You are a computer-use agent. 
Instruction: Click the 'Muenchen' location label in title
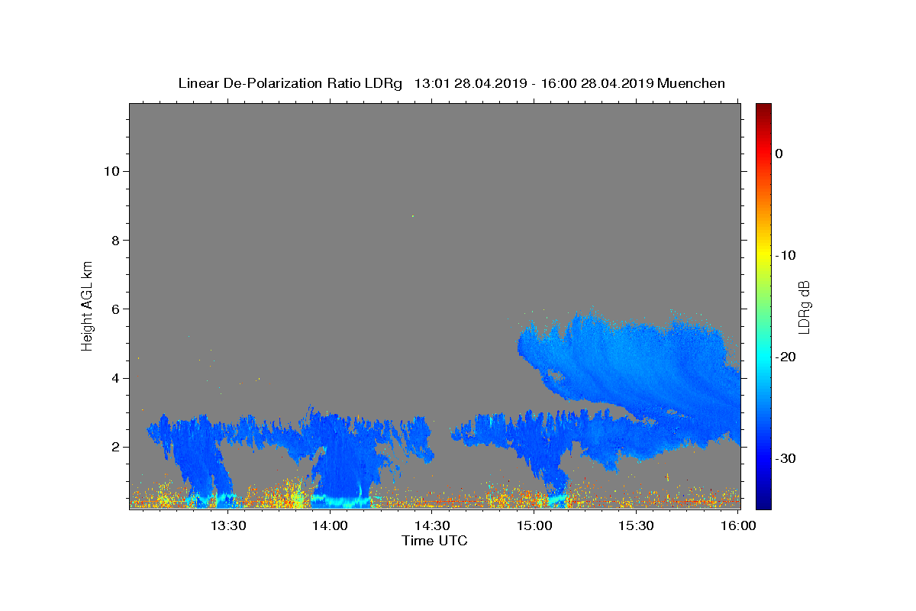(x=691, y=83)
